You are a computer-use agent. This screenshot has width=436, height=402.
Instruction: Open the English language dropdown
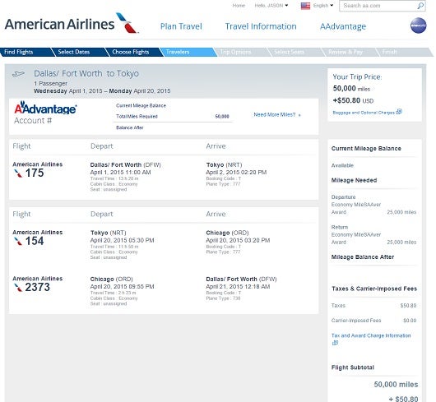pos(323,6)
